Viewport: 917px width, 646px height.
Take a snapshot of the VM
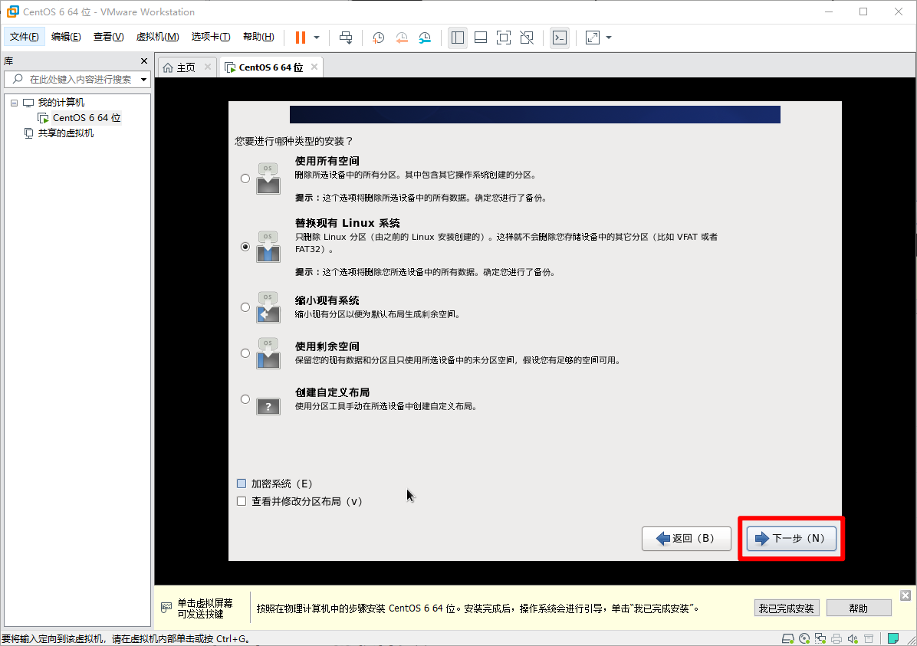pos(379,38)
